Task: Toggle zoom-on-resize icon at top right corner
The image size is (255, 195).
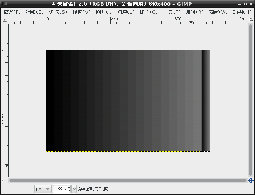Action: pyautogui.click(x=251, y=19)
